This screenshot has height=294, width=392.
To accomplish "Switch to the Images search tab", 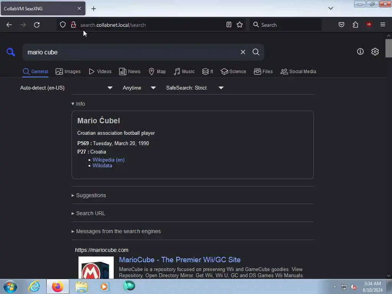I will click(68, 72).
